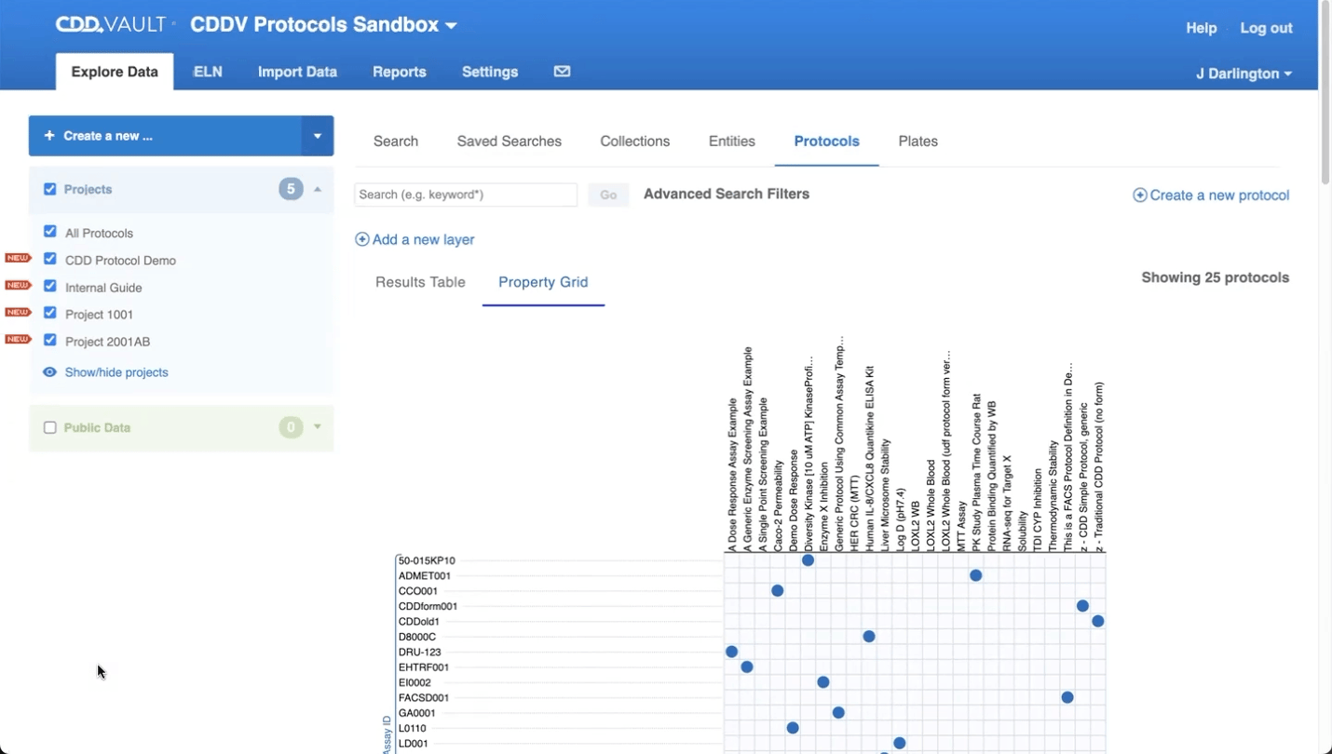Click the plus icon beside Add a new layer

(x=361, y=239)
